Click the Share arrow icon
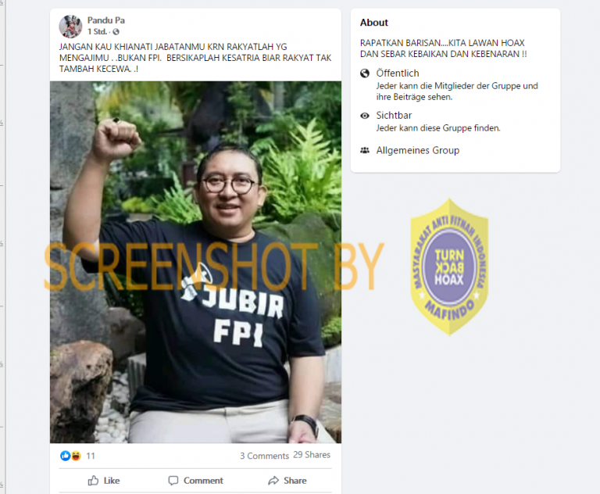Screen dimensions: 600x494 coord(273,480)
